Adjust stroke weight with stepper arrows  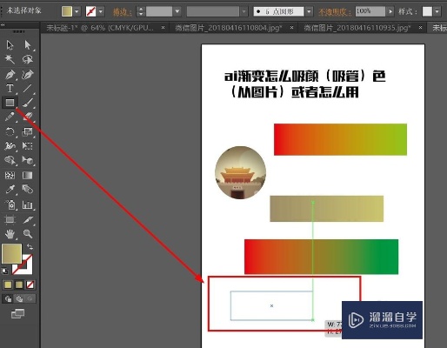click(141, 11)
